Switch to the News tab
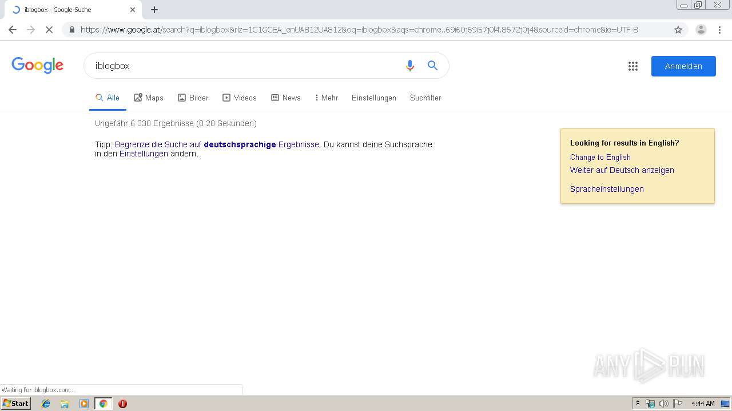 [x=286, y=98]
